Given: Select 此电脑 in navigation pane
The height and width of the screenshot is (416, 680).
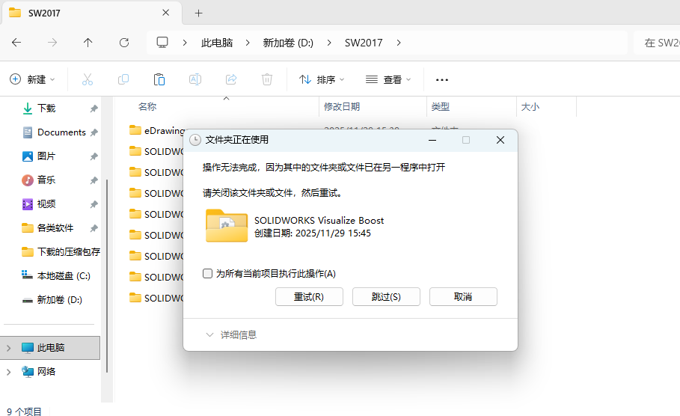Looking at the screenshot, I should (51, 348).
